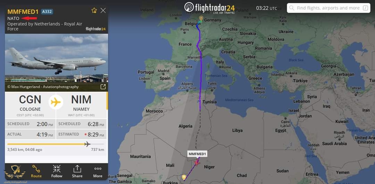Click the Cologne origin pin
The height and width of the screenshot is (184, 375).
click(201, 18)
